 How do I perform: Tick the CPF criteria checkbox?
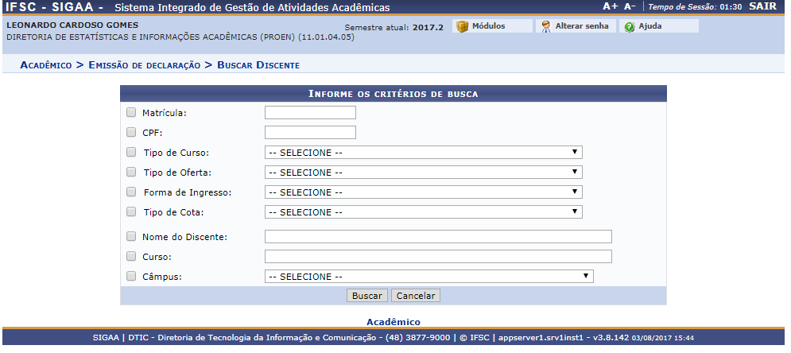click(131, 133)
